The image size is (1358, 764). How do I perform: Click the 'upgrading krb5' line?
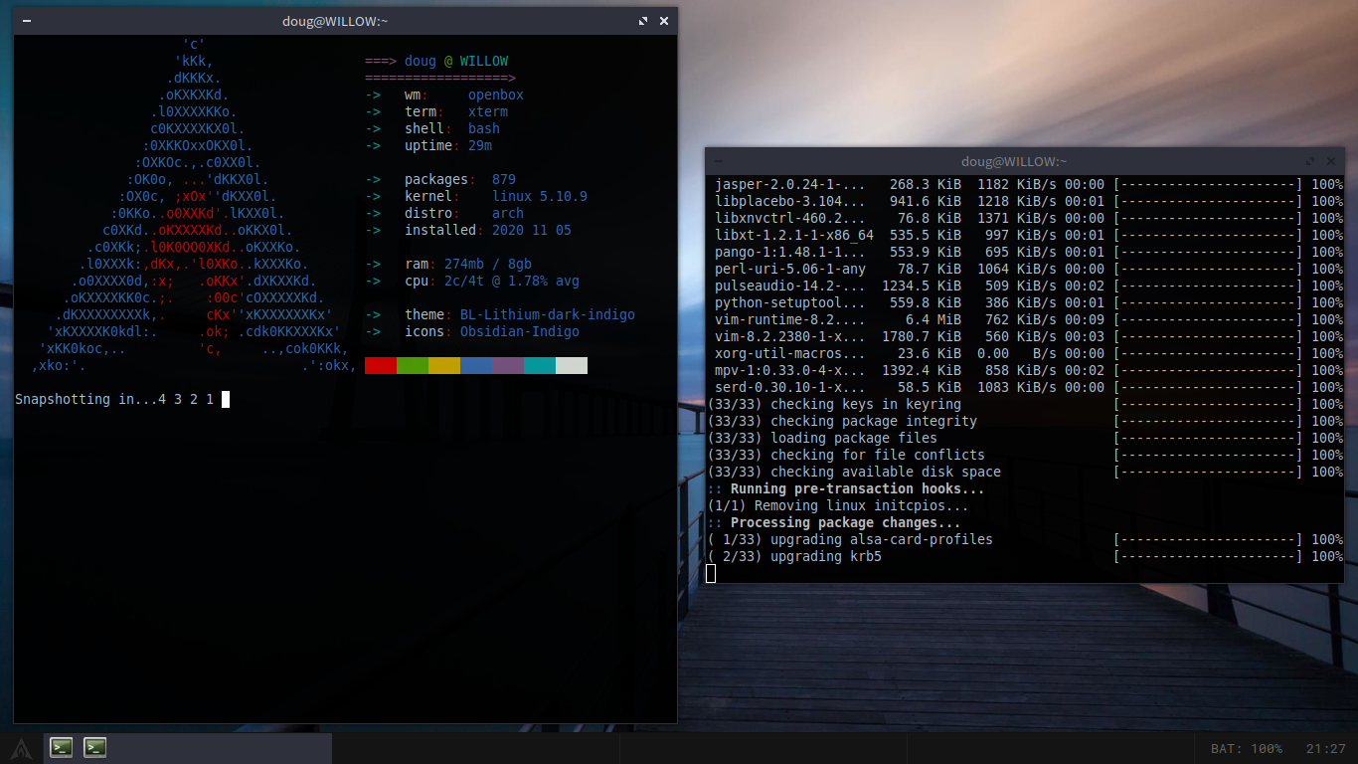tap(1025, 556)
